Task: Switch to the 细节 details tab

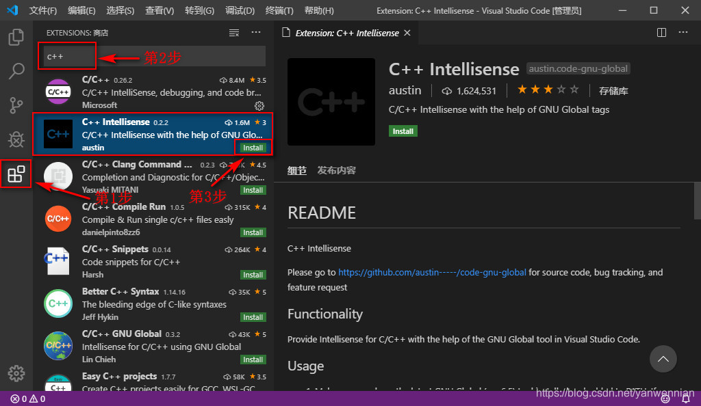Action: (297, 170)
